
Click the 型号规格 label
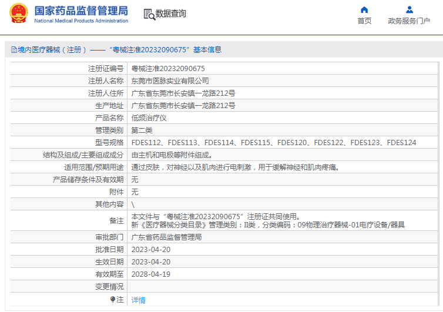(x=109, y=143)
